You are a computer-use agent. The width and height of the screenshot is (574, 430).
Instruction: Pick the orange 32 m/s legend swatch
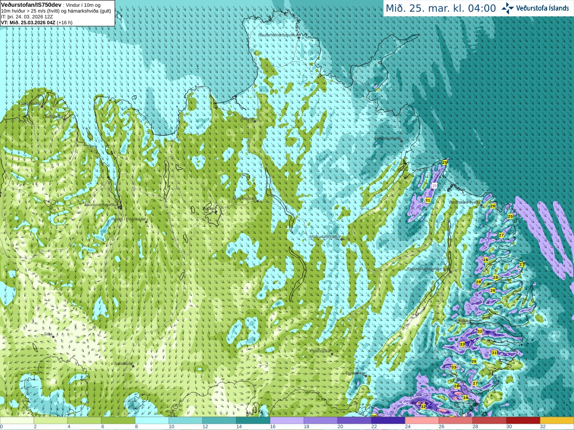tap(557, 421)
